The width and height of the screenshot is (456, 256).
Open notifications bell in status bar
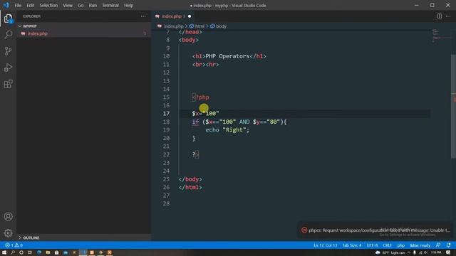(448, 245)
